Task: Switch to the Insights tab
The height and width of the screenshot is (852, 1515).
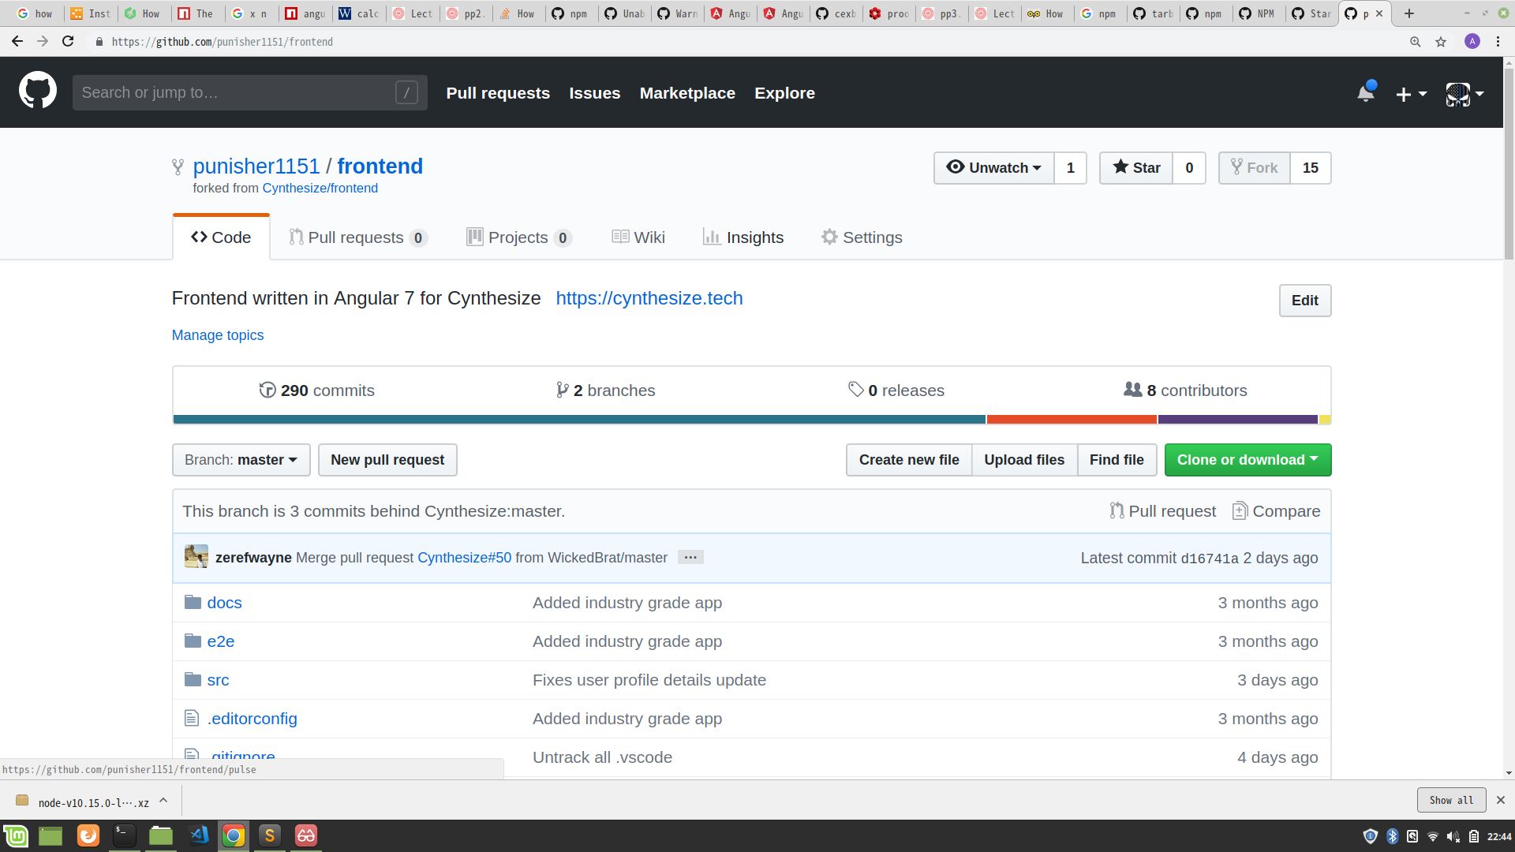Action: (x=743, y=237)
